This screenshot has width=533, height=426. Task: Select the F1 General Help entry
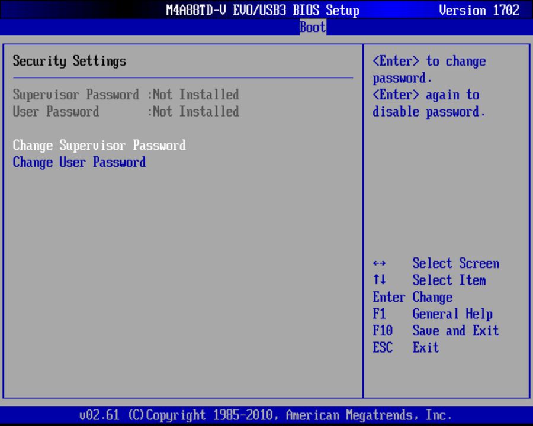click(433, 314)
